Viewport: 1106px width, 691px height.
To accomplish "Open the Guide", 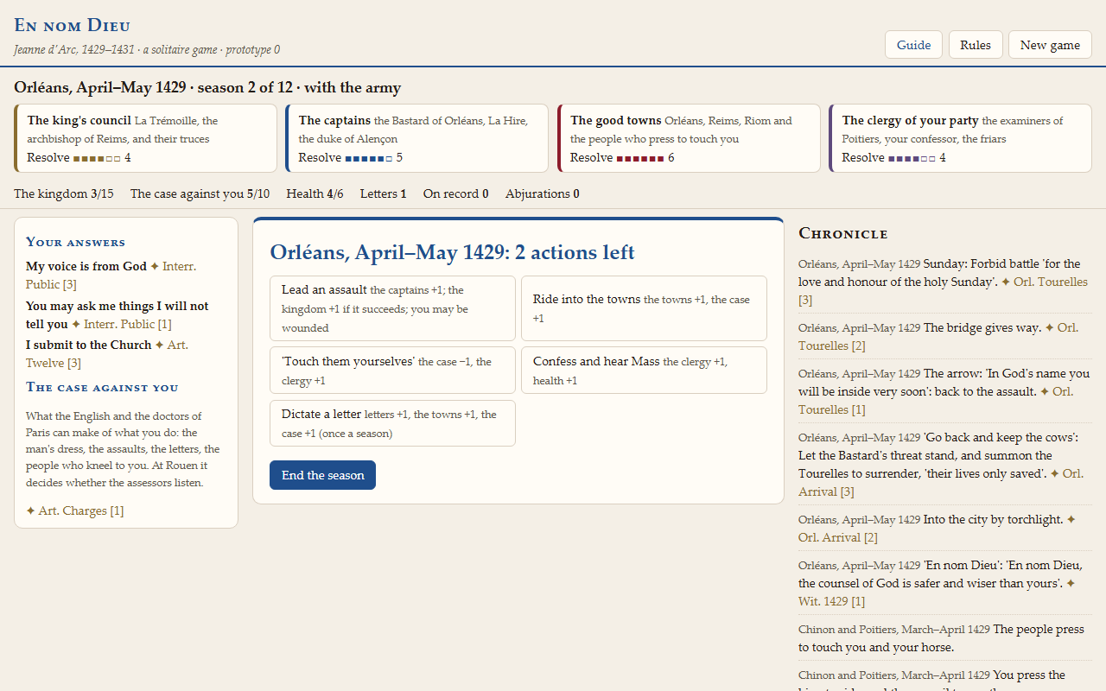I will click(913, 45).
